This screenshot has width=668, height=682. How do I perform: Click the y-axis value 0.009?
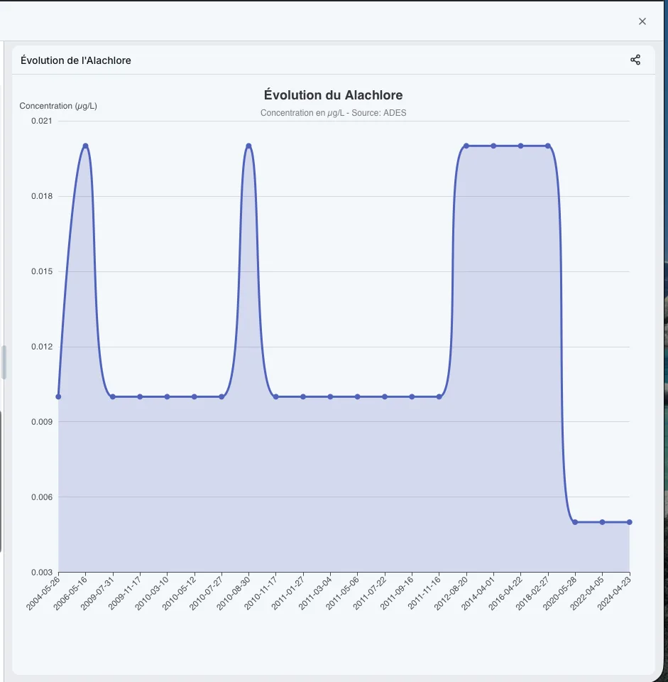click(x=42, y=421)
